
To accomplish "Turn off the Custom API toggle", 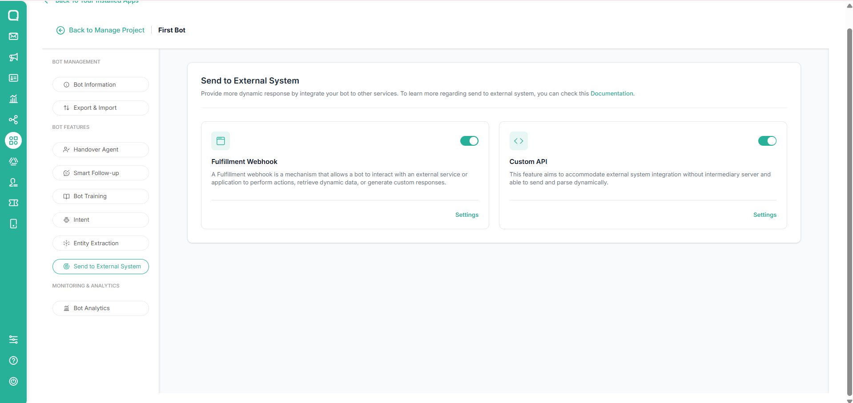I will point(767,141).
